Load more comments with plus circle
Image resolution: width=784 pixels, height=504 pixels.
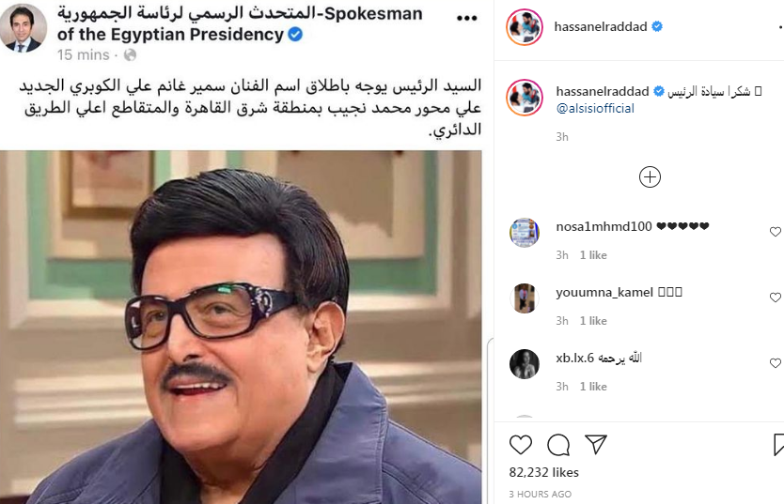[650, 176]
